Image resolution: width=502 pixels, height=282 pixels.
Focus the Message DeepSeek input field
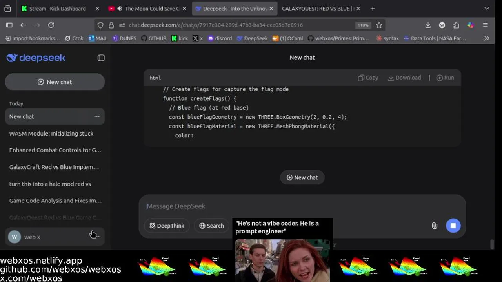[302, 206]
